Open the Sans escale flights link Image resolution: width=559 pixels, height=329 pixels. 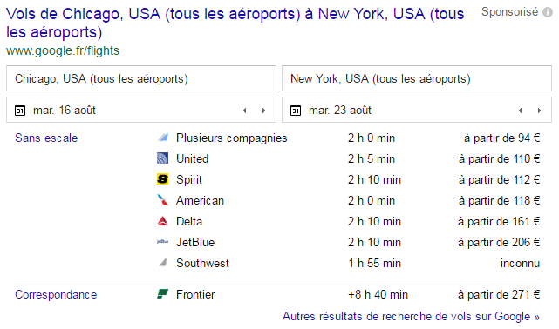point(46,138)
